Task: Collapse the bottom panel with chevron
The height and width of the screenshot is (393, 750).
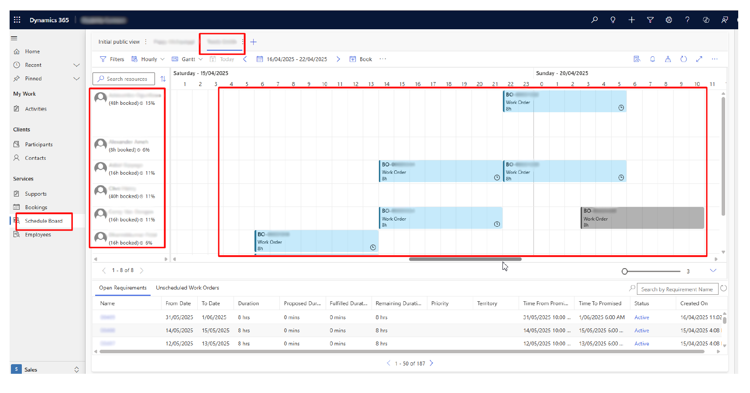Action: pyautogui.click(x=713, y=271)
